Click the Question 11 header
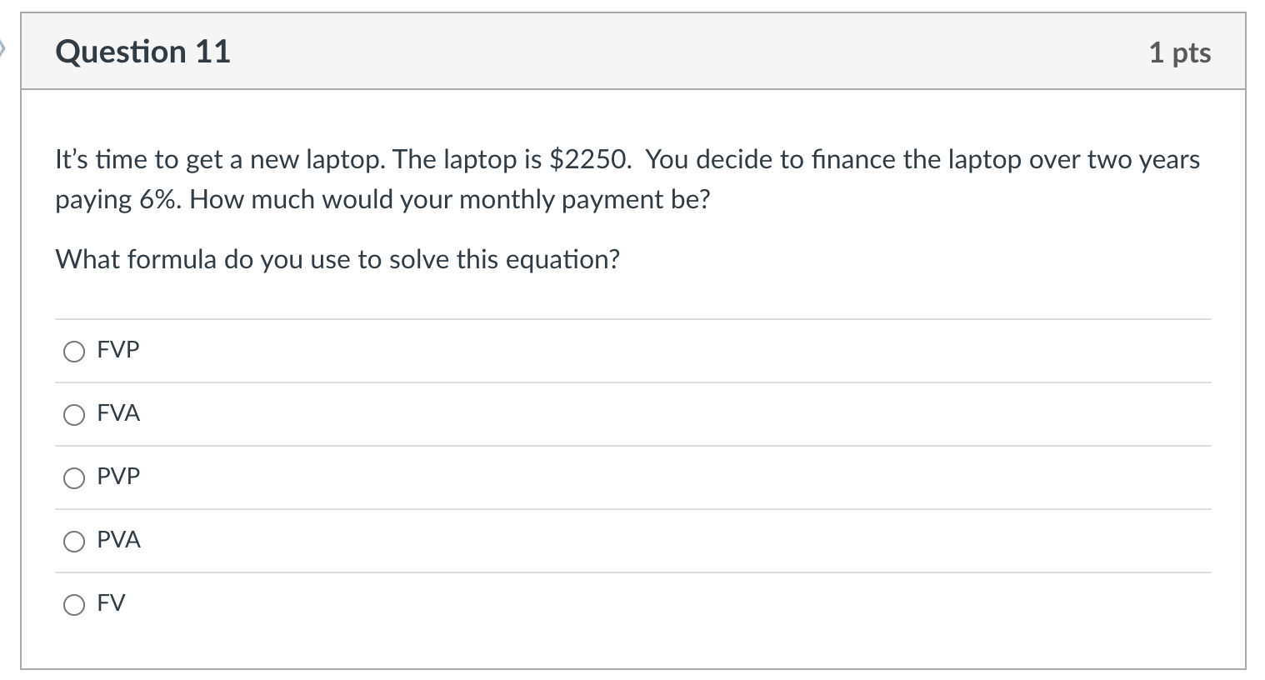Screen dimensions: 1265x680 click(142, 52)
